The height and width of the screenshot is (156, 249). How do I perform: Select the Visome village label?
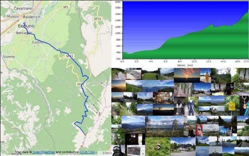point(9,57)
